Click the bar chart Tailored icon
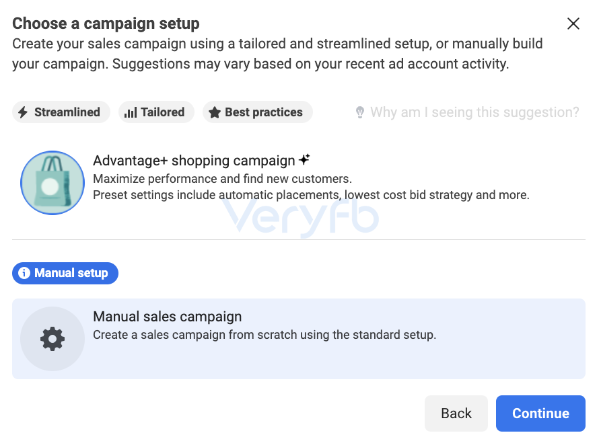The image size is (599, 437). [x=131, y=112]
